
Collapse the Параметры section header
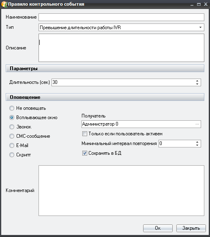105,68
